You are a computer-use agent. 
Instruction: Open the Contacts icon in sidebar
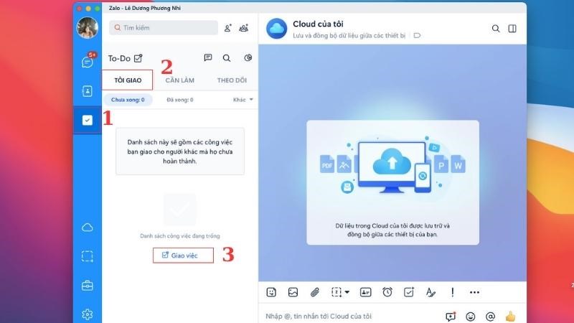click(x=87, y=91)
